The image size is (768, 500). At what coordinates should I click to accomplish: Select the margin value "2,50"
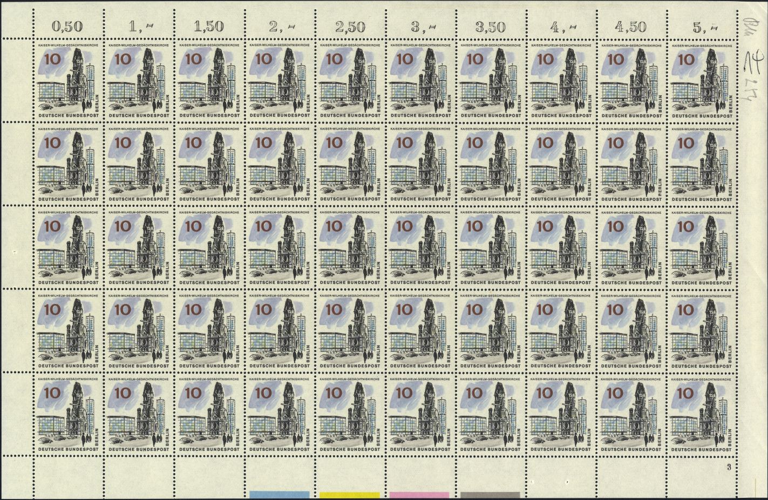pos(350,26)
